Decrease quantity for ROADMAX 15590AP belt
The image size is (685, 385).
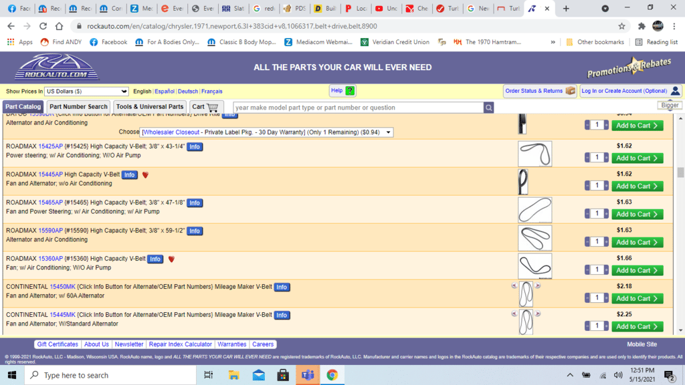click(588, 242)
